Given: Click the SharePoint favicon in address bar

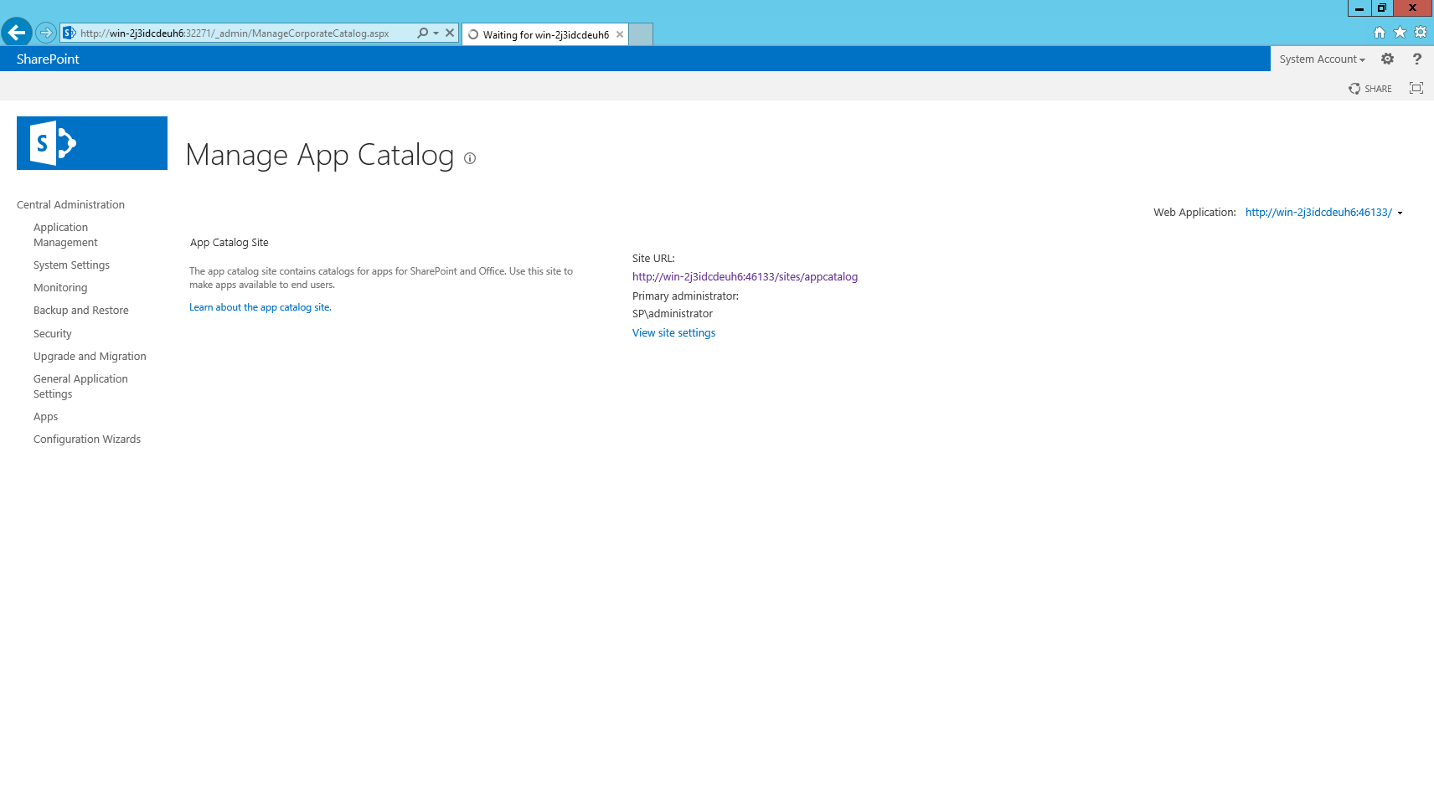Looking at the screenshot, I should click(x=70, y=33).
